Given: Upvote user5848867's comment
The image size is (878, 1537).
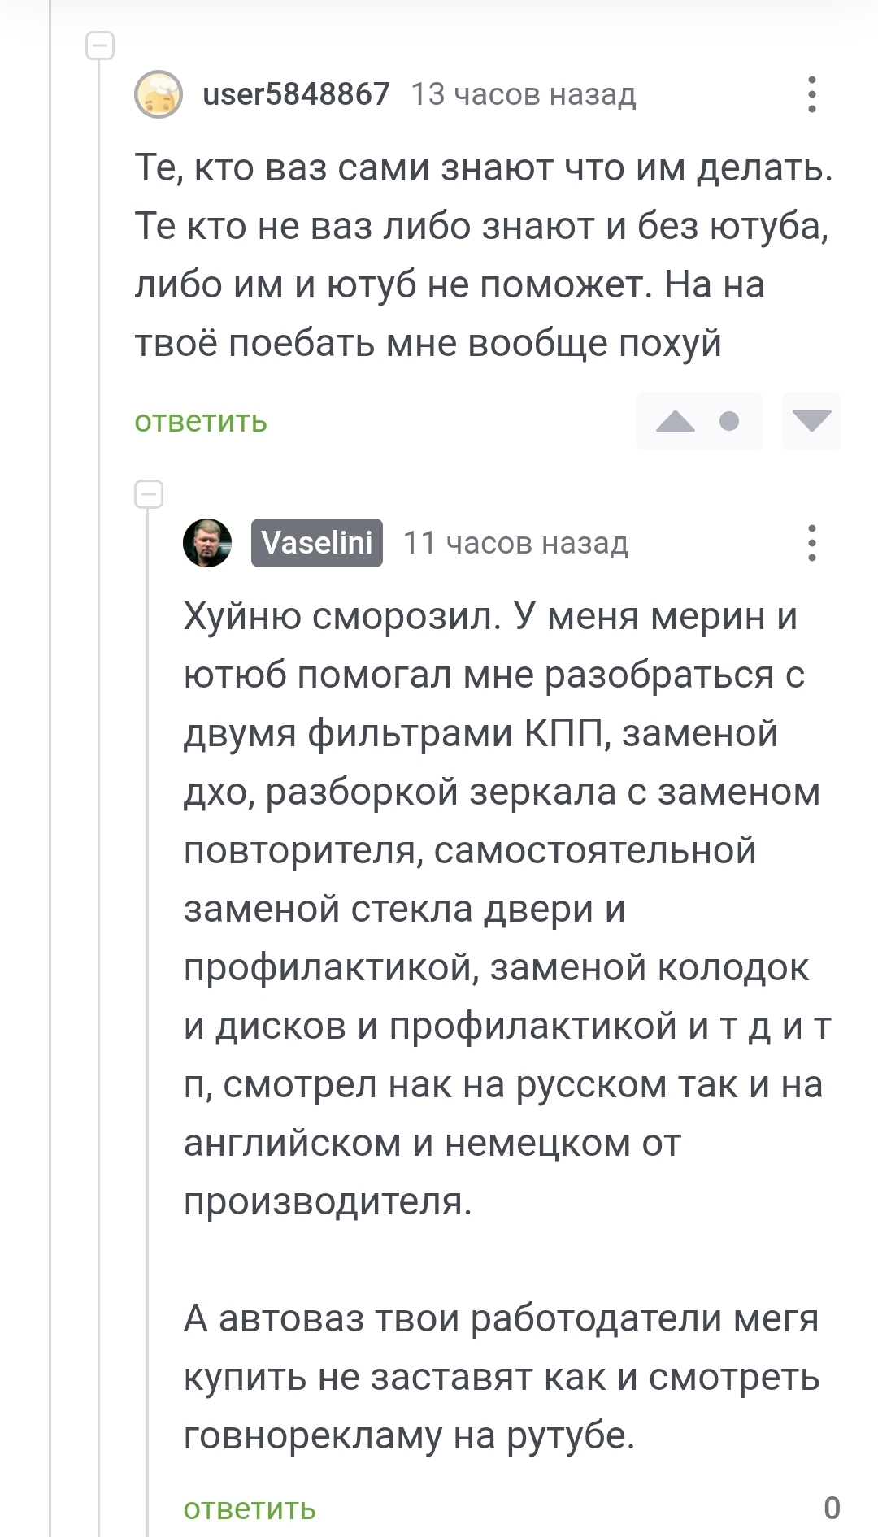Looking at the screenshot, I should tap(675, 421).
